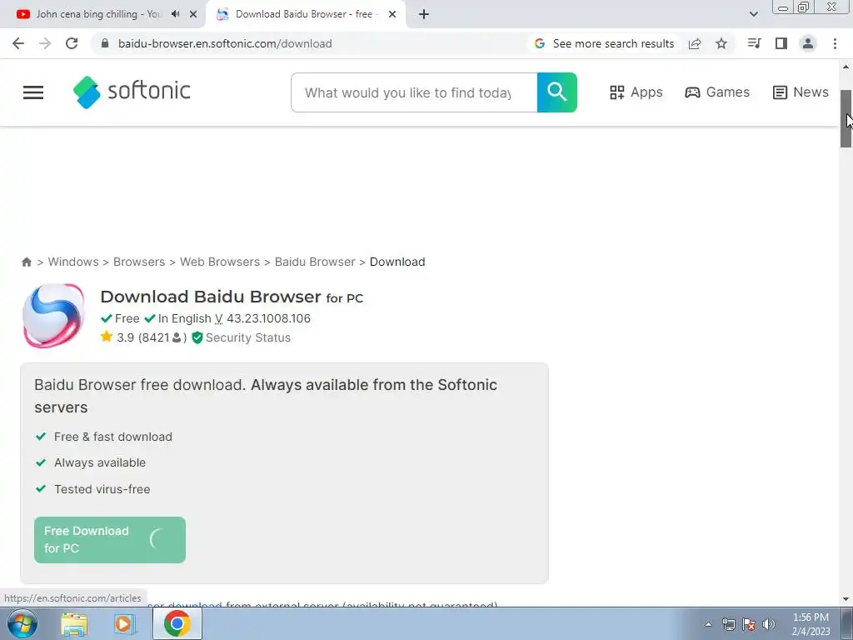Viewport: 853px width, 640px height.
Task: Click the version number 43.23.1008.106
Action: tap(268, 318)
